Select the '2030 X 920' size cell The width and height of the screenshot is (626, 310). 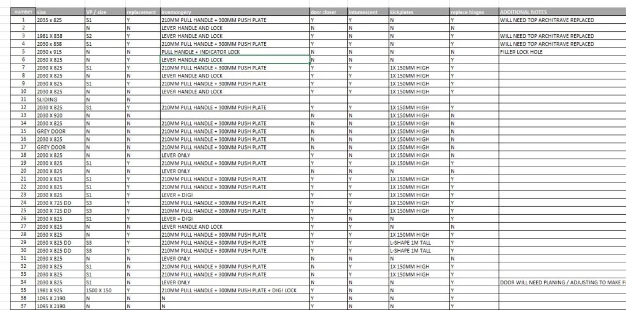tap(59, 115)
